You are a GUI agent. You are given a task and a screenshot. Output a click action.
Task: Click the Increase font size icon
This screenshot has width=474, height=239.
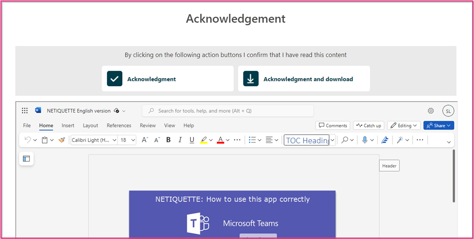tap(145, 140)
